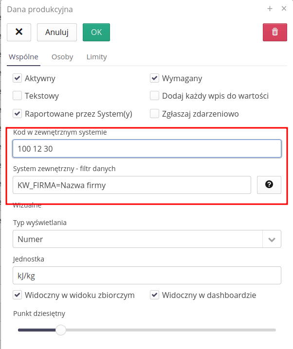Close the Dana produkcyjna dialog
The image size is (293, 349).
tap(284, 9)
